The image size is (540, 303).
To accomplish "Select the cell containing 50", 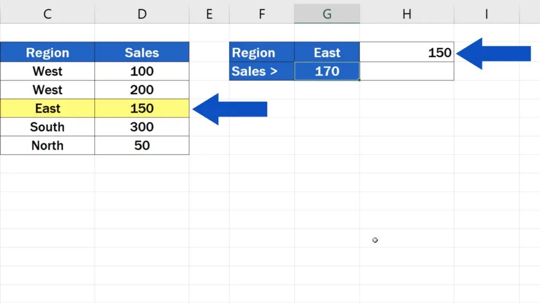I will [x=141, y=145].
